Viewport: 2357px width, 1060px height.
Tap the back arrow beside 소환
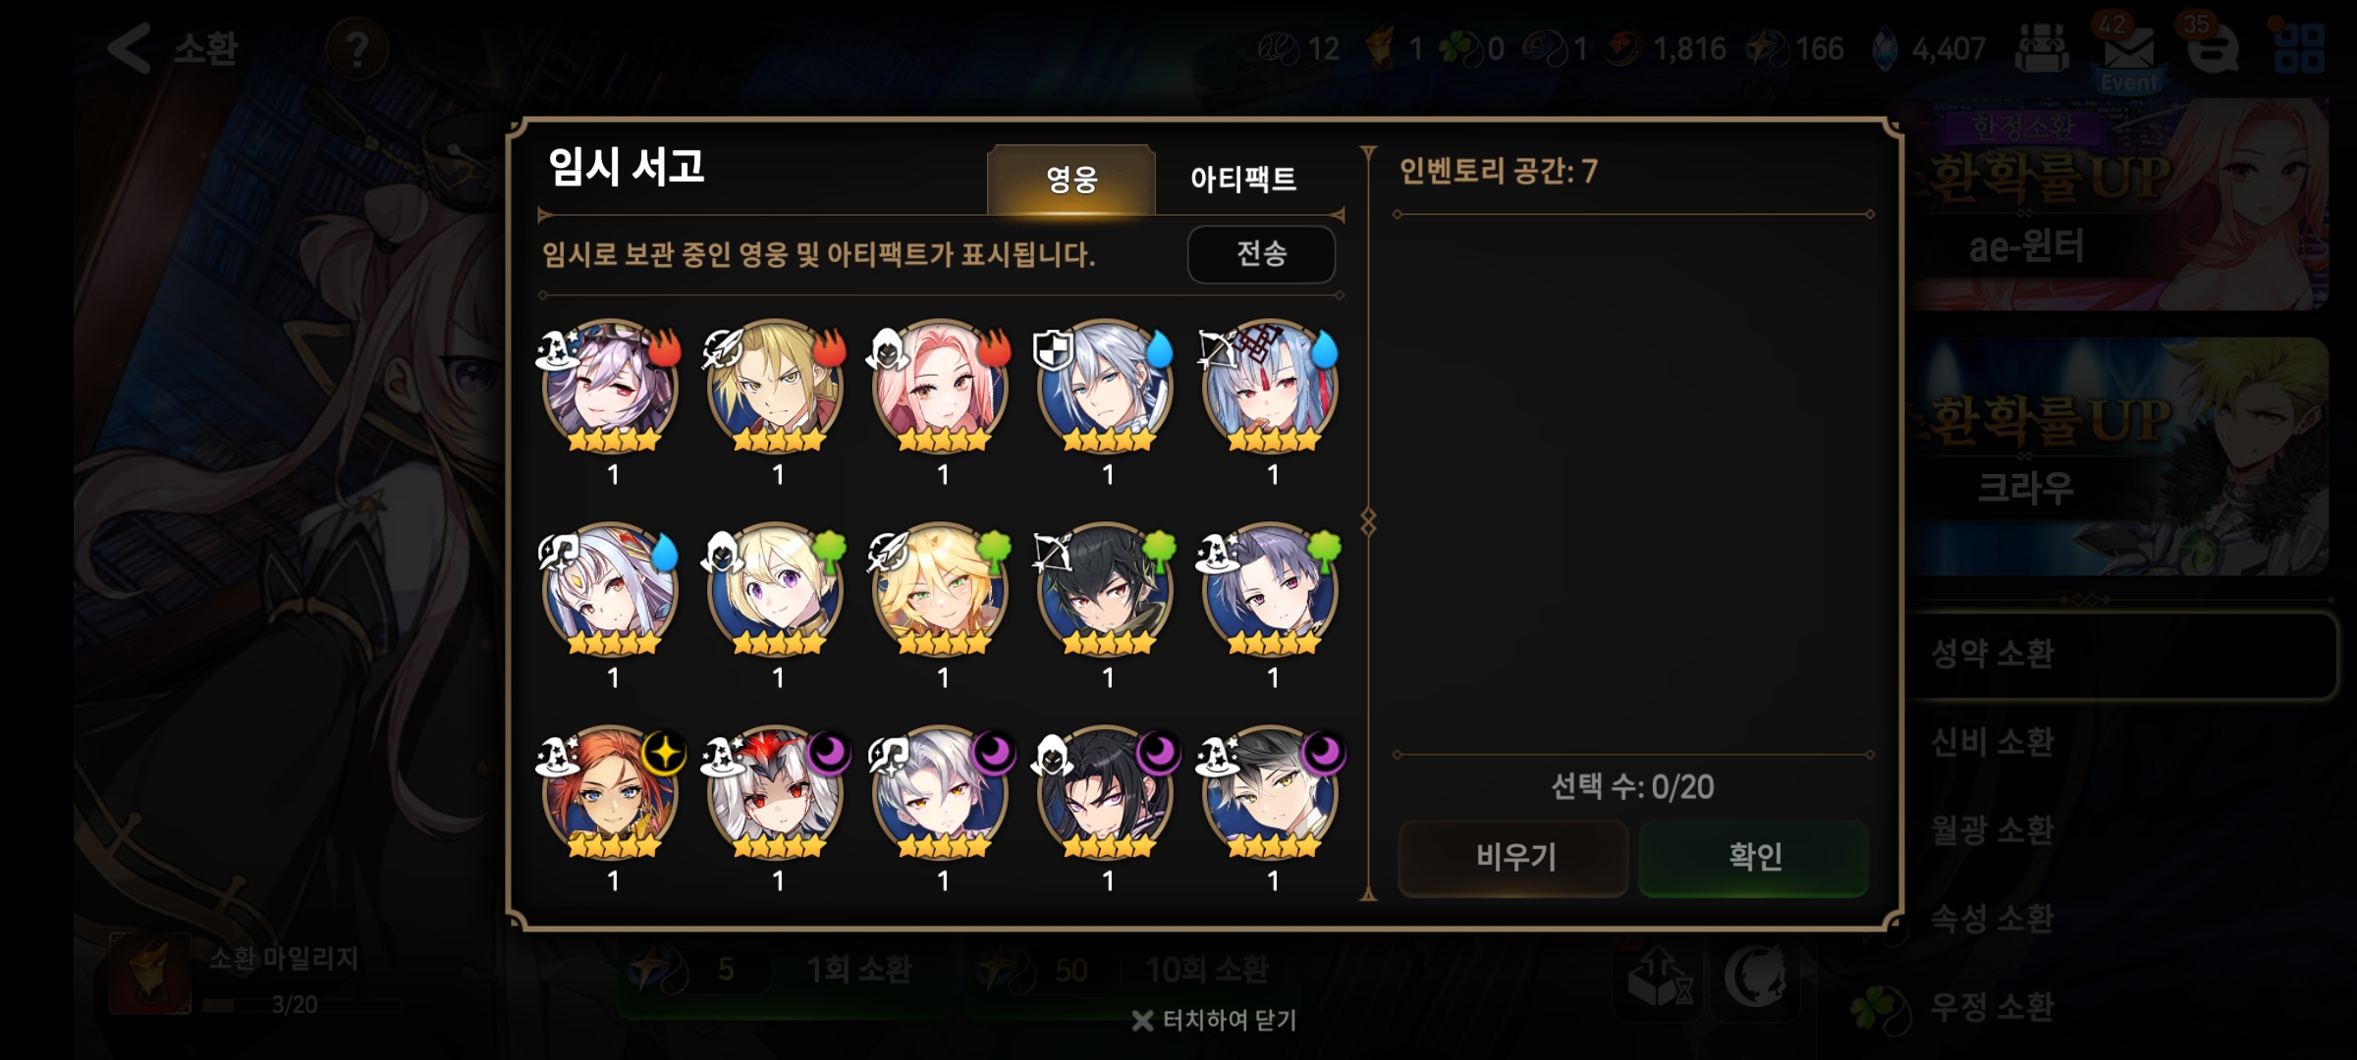130,47
